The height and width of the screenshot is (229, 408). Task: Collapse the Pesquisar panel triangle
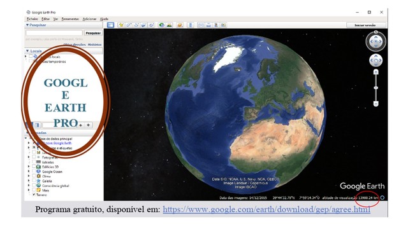point(27,25)
